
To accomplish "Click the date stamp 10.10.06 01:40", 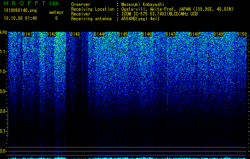I will coord(20,18).
